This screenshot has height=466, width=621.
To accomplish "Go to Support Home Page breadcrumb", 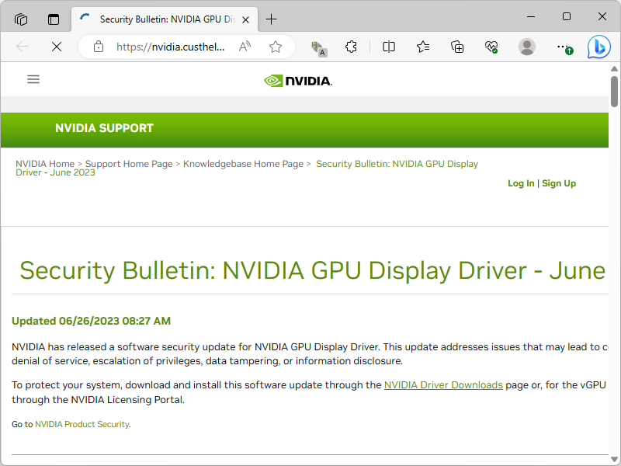I will pyautogui.click(x=129, y=164).
